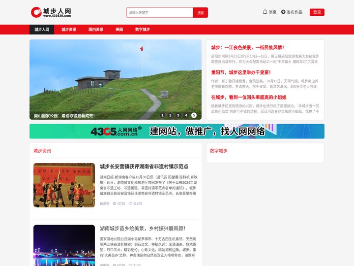The image size is (354, 266).
Task: Click the 城步人网 site logo
Action: (x=51, y=12)
